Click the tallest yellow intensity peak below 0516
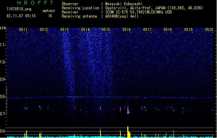This screenshot has height=138, width=217. (128, 132)
